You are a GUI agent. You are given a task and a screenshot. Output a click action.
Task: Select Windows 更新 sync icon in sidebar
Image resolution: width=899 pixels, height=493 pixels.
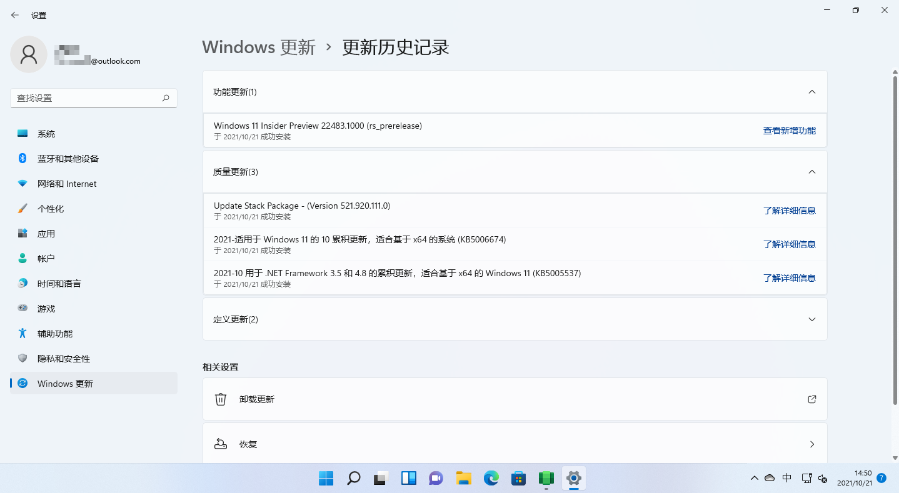[23, 384]
